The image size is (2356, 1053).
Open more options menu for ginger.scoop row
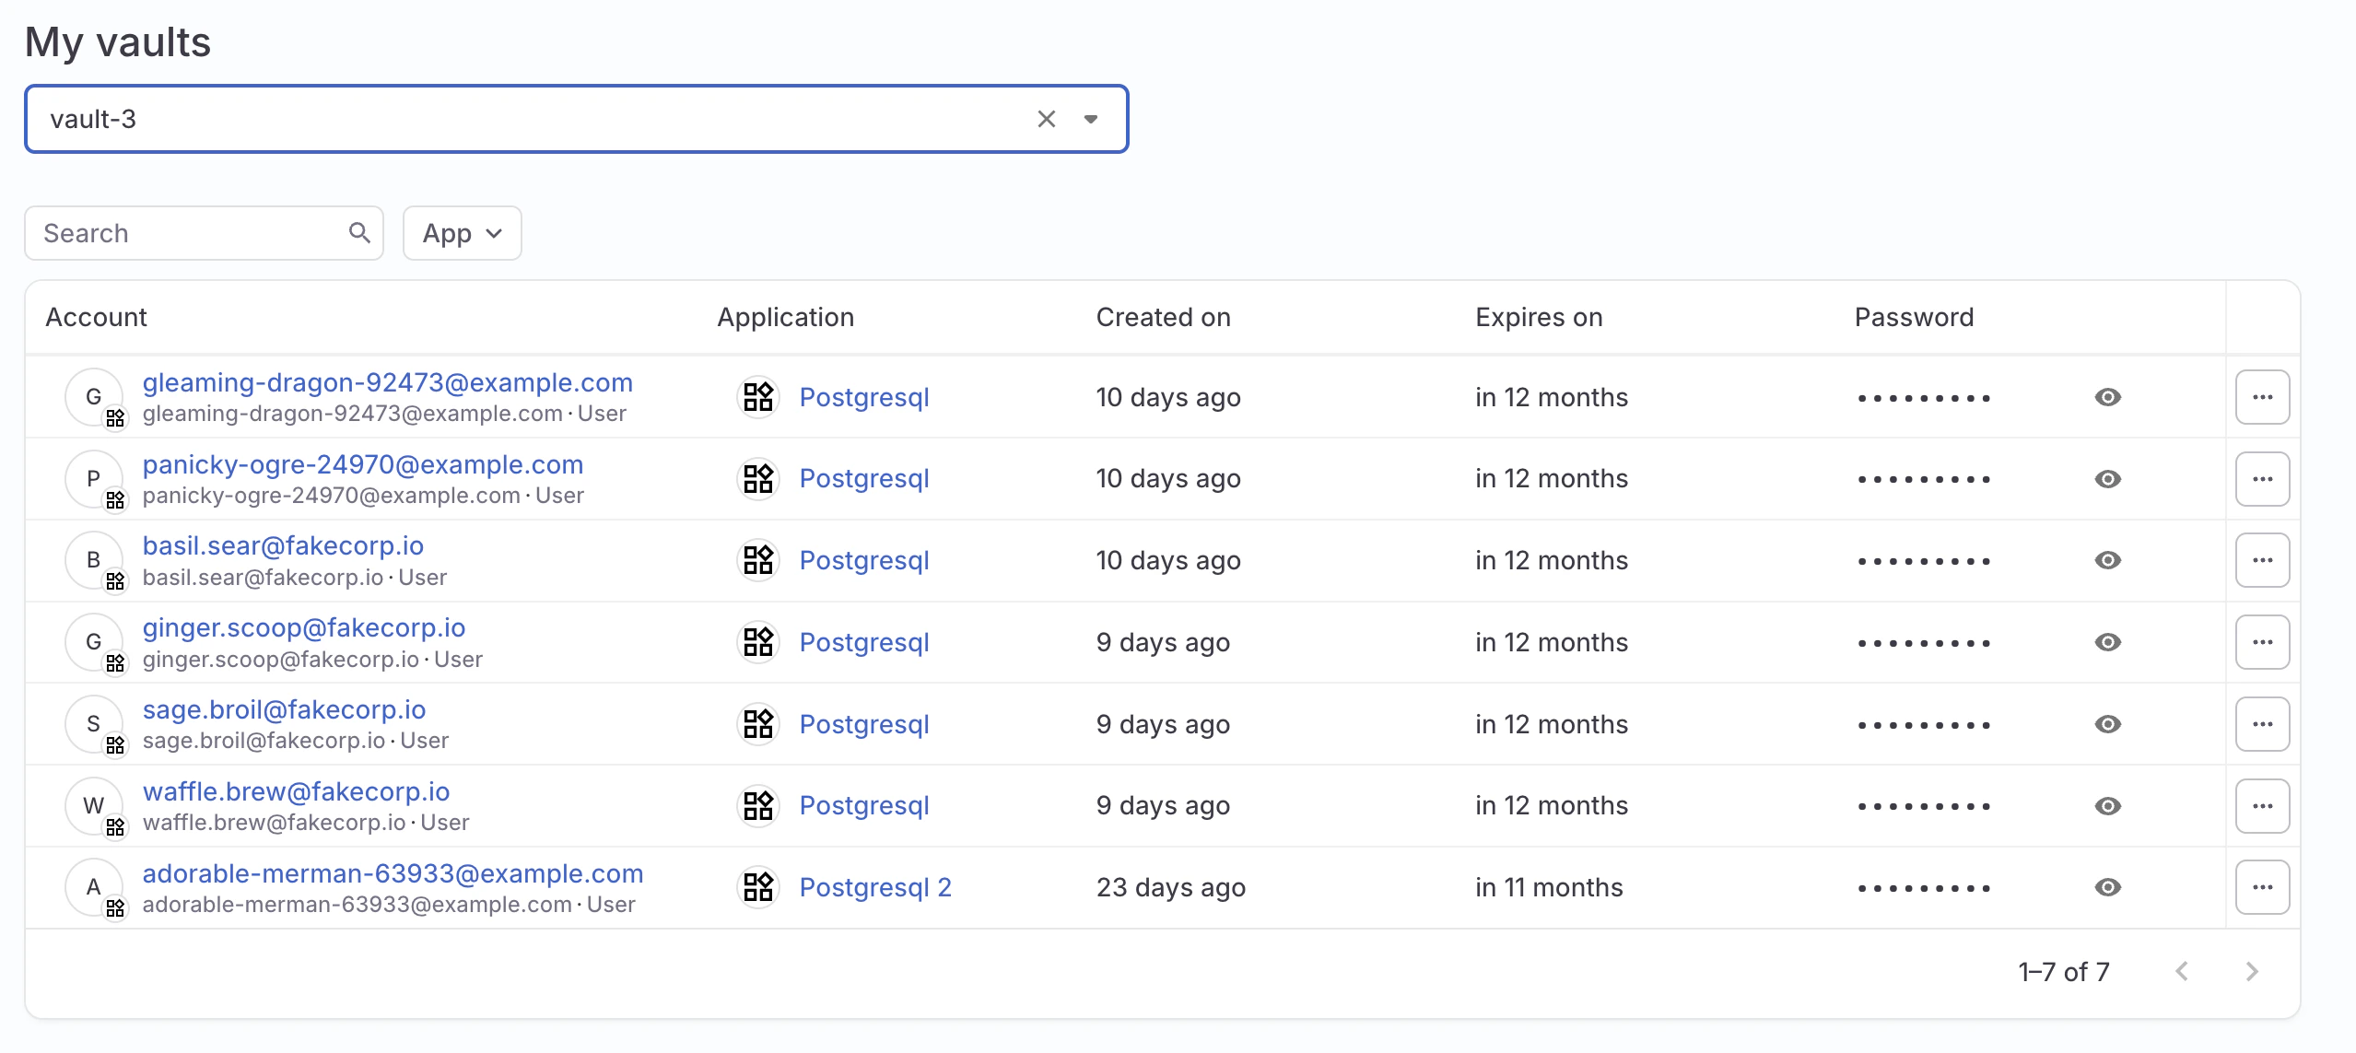pos(2262,642)
